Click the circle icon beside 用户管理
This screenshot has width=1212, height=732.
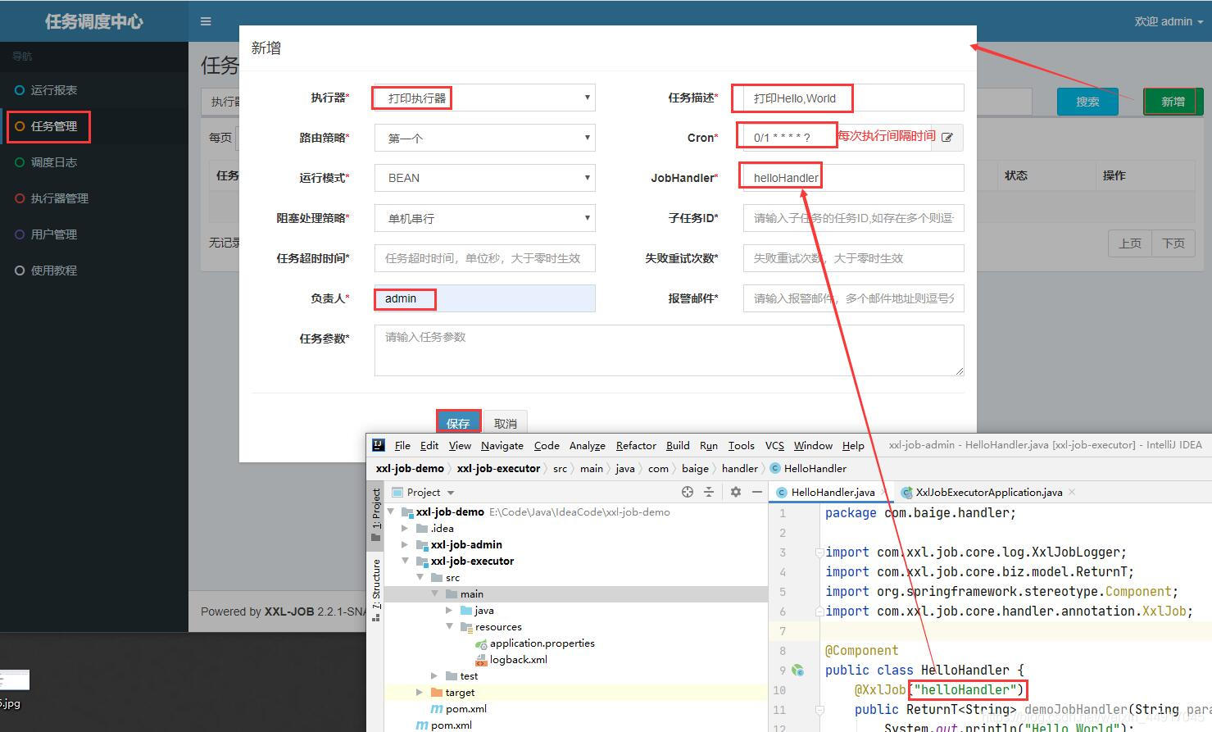tap(20, 234)
